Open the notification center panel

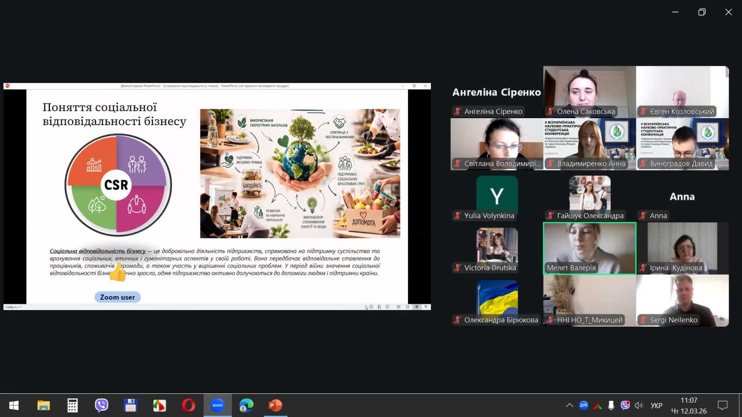722,405
